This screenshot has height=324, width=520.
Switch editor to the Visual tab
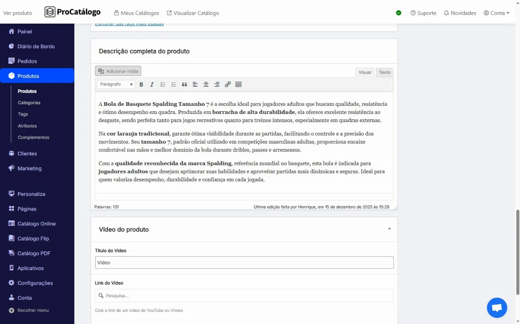pyautogui.click(x=364, y=72)
